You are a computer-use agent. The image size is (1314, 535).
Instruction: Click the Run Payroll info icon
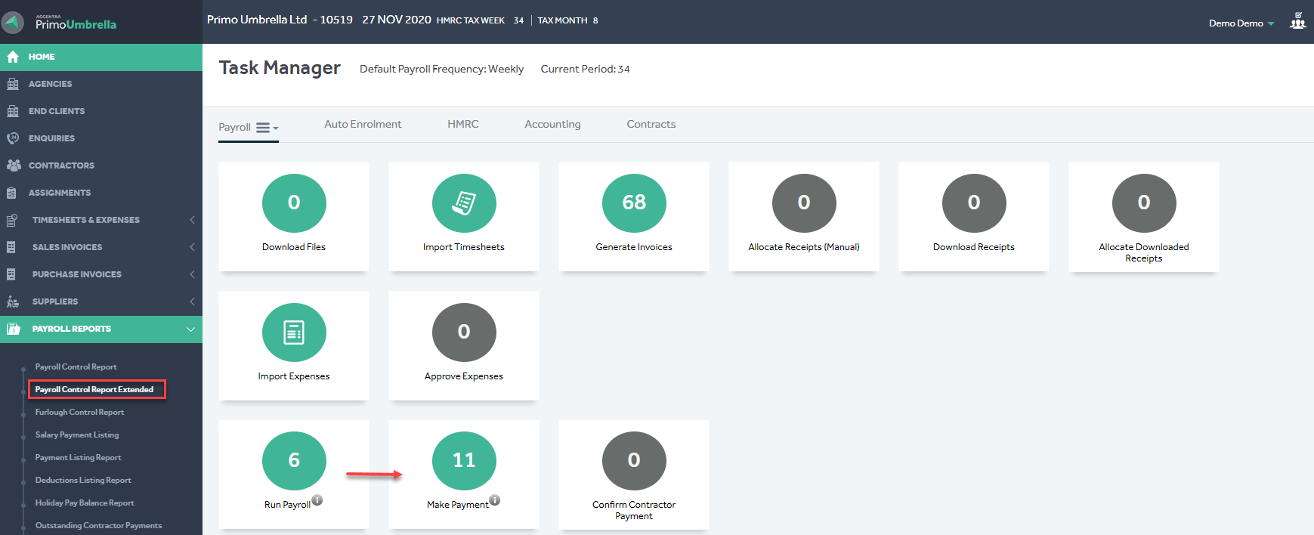(317, 500)
